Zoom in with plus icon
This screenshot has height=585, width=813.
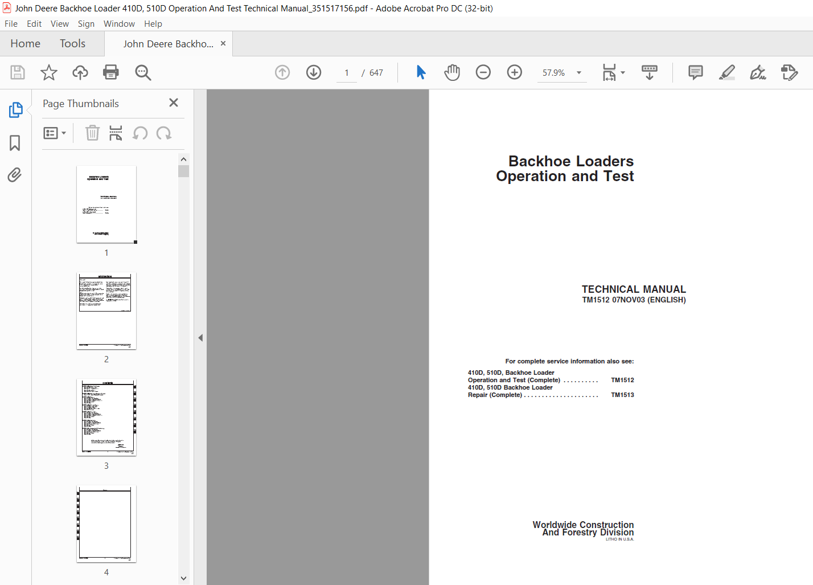pos(515,72)
